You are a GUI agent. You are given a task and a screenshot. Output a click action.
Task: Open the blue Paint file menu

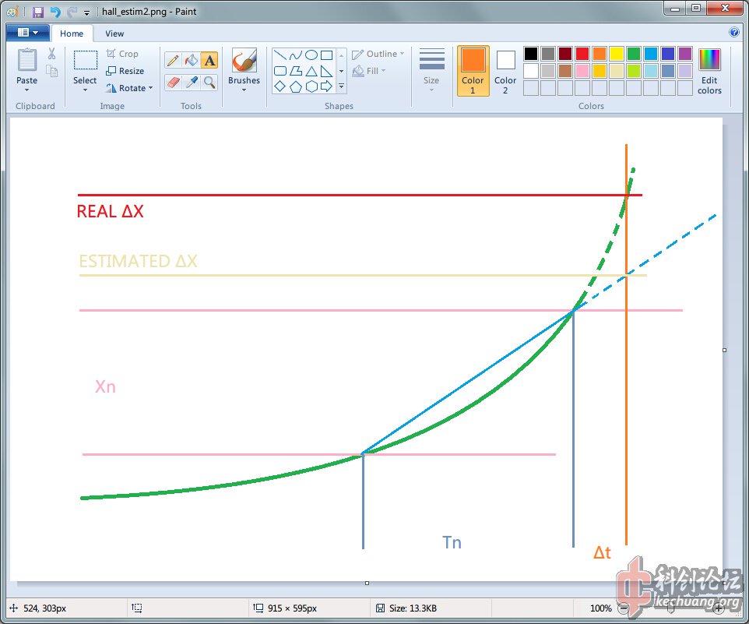click(27, 33)
